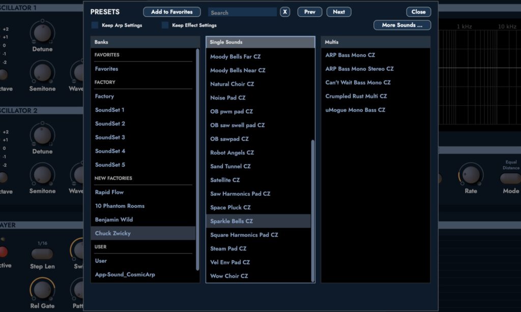Image resolution: width=521 pixels, height=312 pixels.
Task: Load OB sawpad CZ preset
Action: 258,139
